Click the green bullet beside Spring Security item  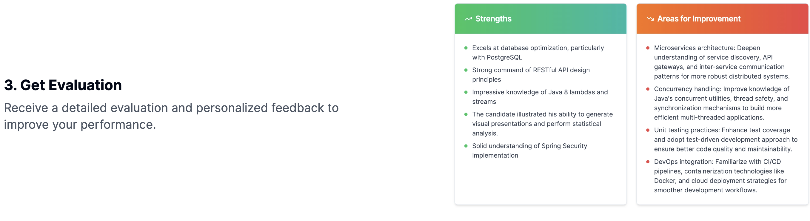point(466,146)
